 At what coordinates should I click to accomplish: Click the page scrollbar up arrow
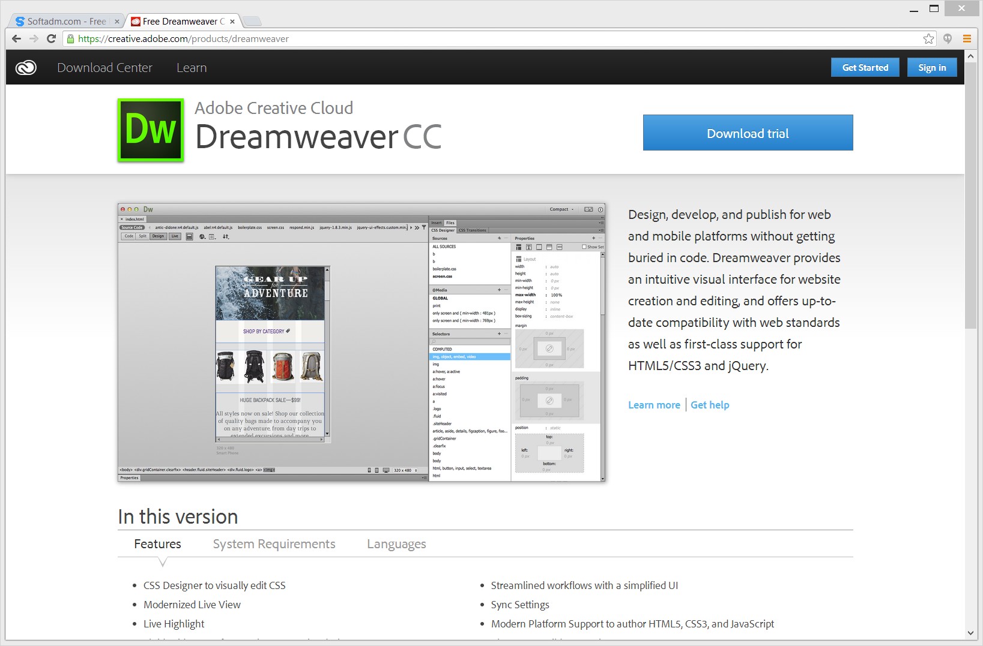click(970, 56)
